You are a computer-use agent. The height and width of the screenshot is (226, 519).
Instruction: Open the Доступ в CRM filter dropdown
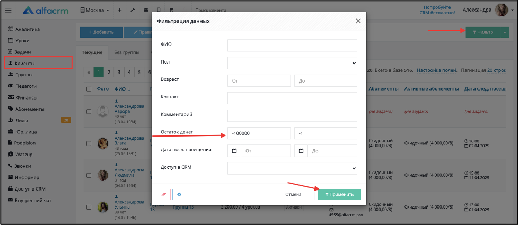point(292,168)
